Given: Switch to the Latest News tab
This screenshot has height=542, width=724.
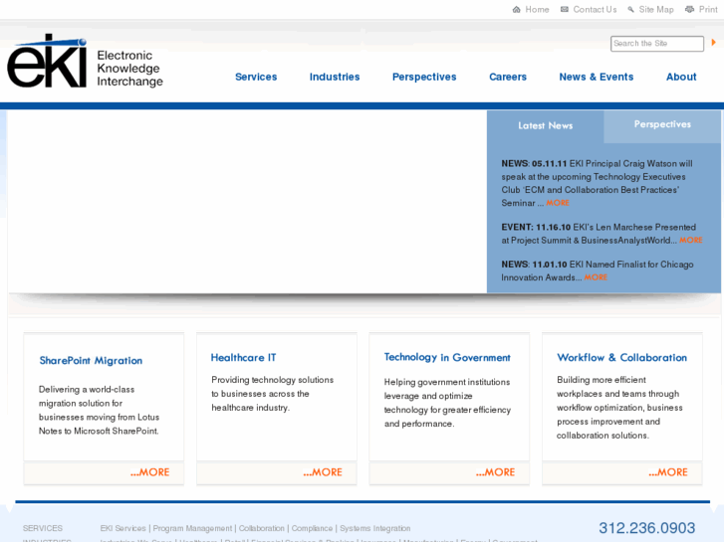Looking at the screenshot, I should pos(546,126).
